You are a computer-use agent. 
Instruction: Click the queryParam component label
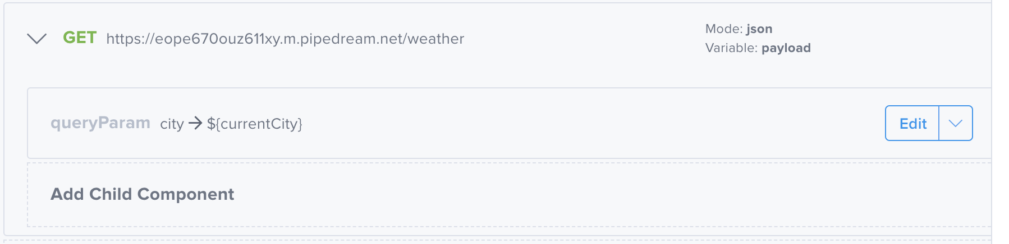(100, 123)
